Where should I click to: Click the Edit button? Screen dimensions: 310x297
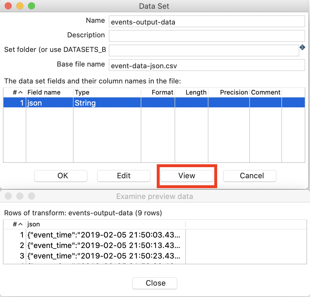pos(124,176)
